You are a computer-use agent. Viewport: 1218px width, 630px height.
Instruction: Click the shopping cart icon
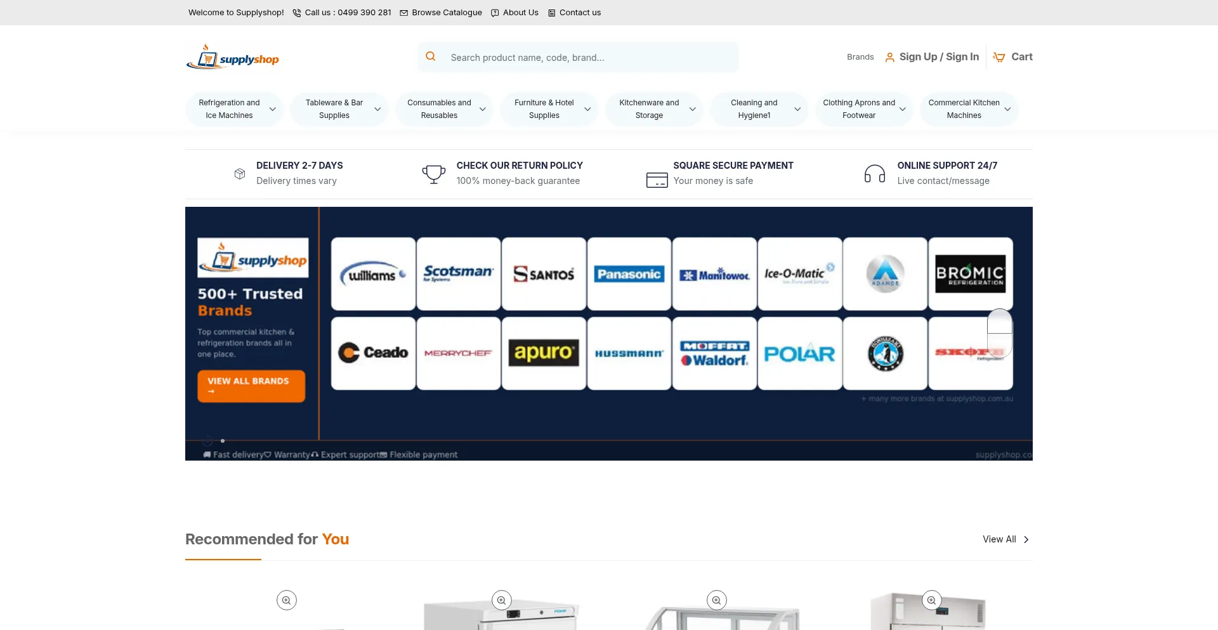pos(999,57)
